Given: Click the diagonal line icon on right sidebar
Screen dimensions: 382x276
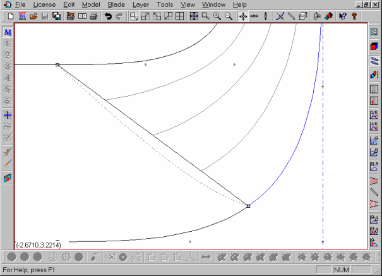Looking at the screenshot, I should (x=374, y=192).
